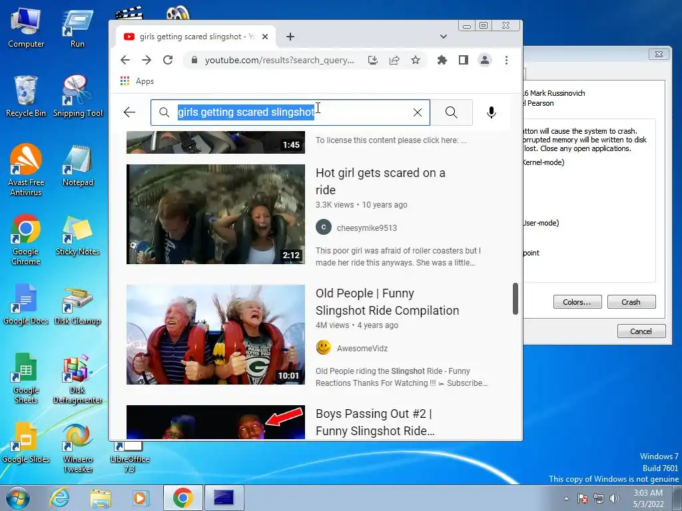The width and height of the screenshot is (682, 511).
Task: Open the Old People Slingshot Ride thumbnail
Action: [216, 335]
